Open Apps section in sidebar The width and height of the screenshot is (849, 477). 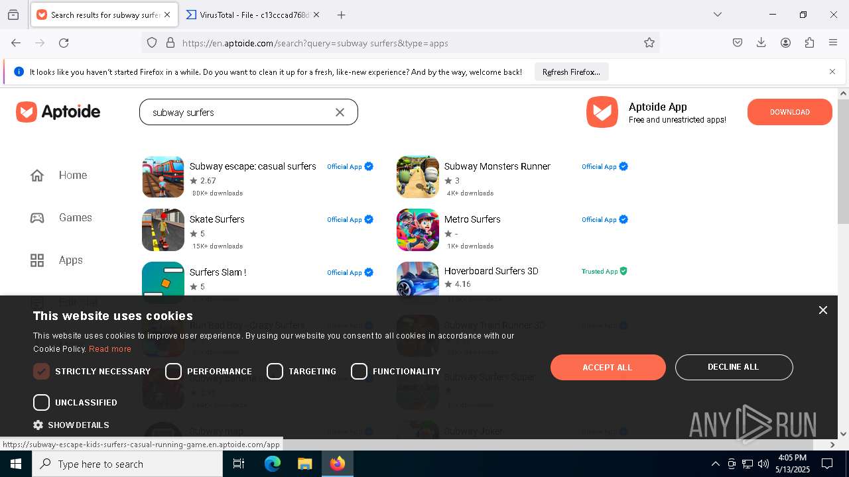56,260
